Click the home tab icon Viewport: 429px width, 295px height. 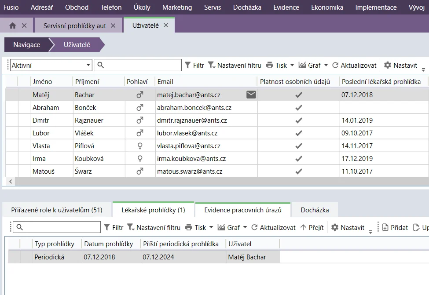point(12,25)
